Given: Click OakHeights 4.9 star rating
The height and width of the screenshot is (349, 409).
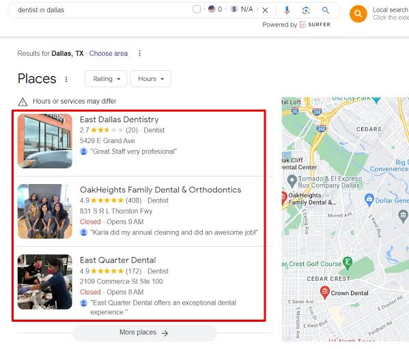Looking at the screenshot, I should (107, 200).
